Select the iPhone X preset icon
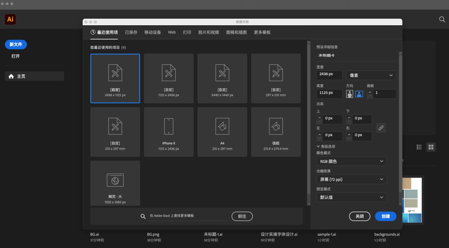Image resolution: width=449 pixels, height=248 pixels. [168, 126]
